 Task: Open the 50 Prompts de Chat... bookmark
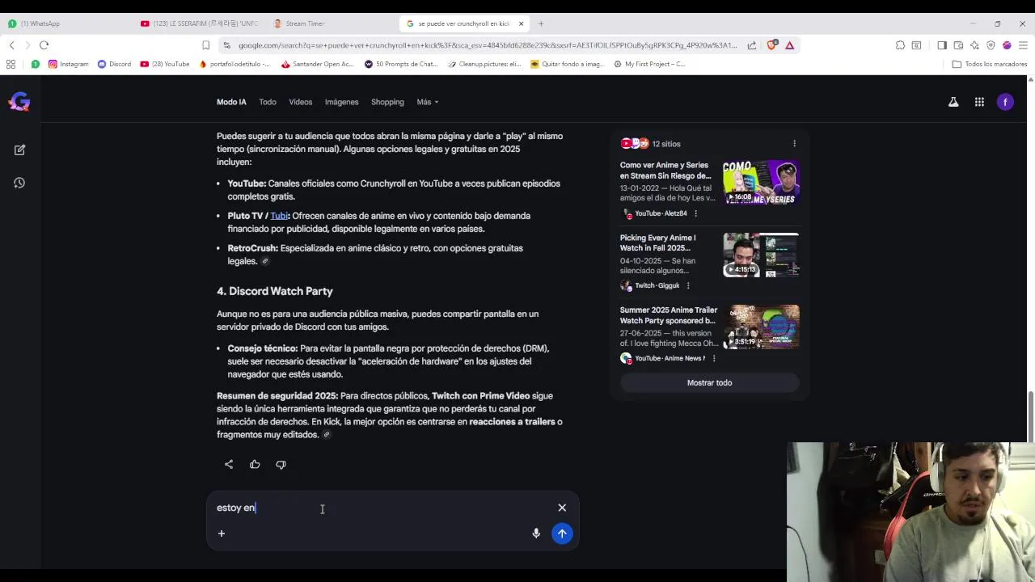click(401, 64)
